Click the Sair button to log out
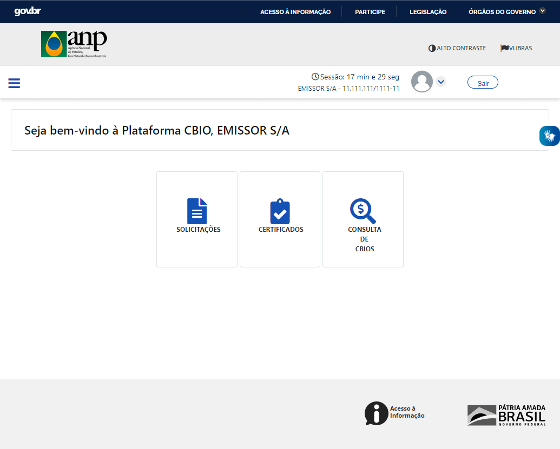Viewport: 560px width, 449px height. click(482, 82)
